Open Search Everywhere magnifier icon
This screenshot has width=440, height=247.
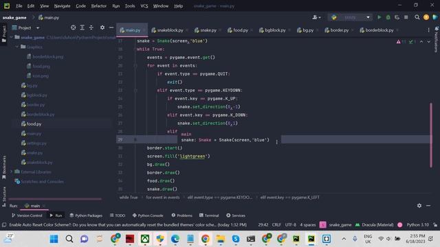417,17
